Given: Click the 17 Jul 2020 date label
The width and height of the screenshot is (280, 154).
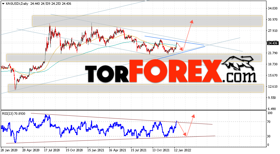Looking at the screenshot, I should point(52,150).
